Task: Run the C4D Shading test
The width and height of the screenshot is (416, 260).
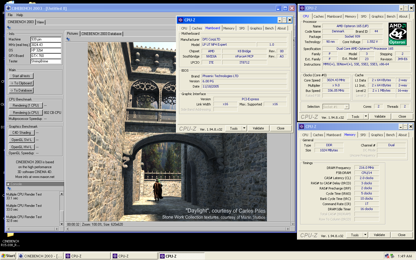Action: [x=22, y=133]
